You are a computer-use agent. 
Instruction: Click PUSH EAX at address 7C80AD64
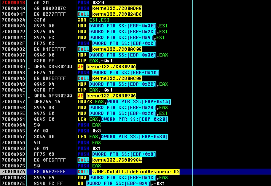(89, 125)
